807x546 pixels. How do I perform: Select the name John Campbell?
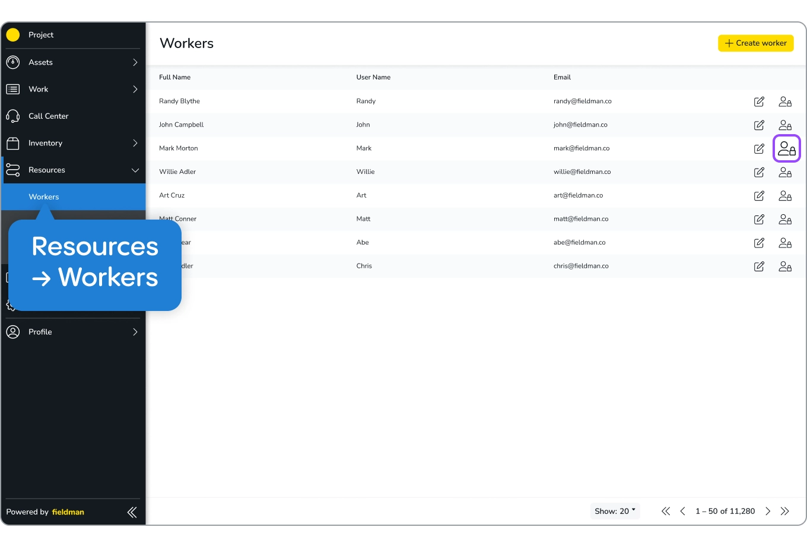[x=181, y=125]
